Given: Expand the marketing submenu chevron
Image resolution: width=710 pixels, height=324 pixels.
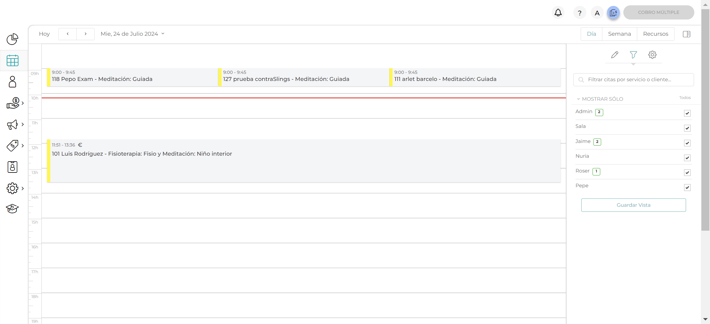Looking at the screenshot, I should tap(22, 124).
